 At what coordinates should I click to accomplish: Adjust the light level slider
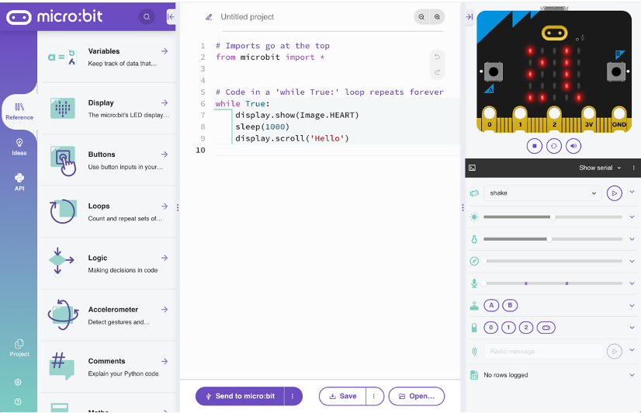click(553, 217)
